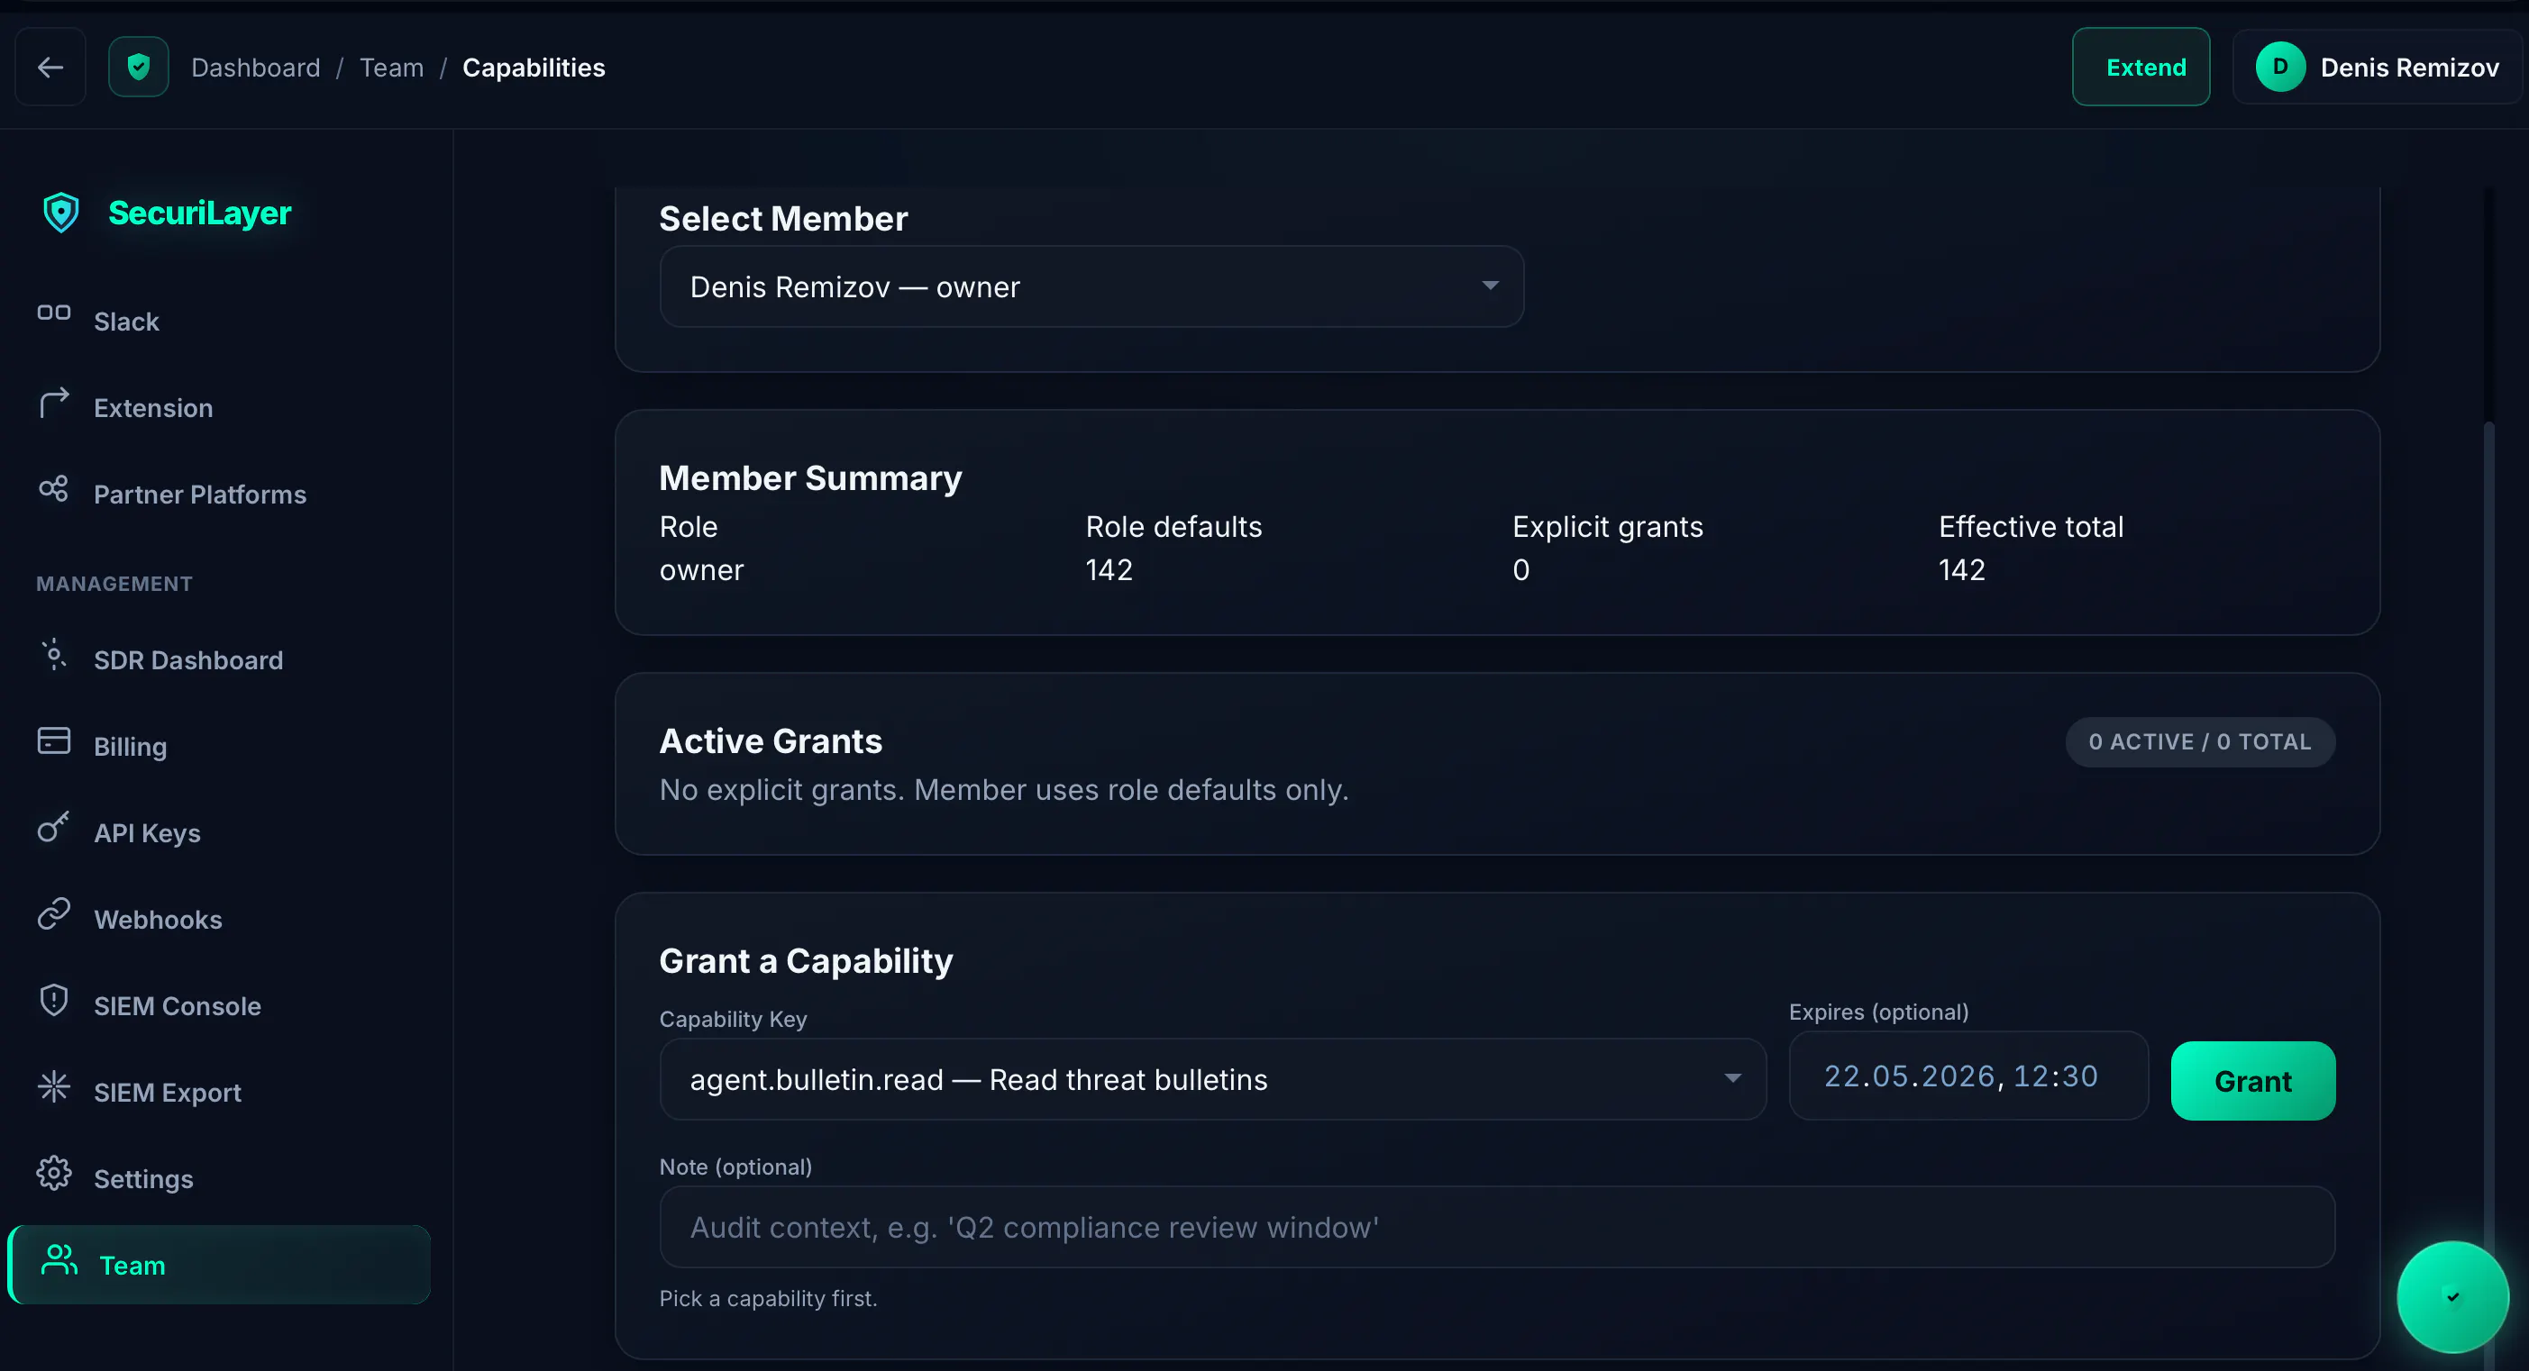Screen dimensions: 2529x1371
Task: Focus the Note audit context field
Action: click(x=1496, y=1227)
